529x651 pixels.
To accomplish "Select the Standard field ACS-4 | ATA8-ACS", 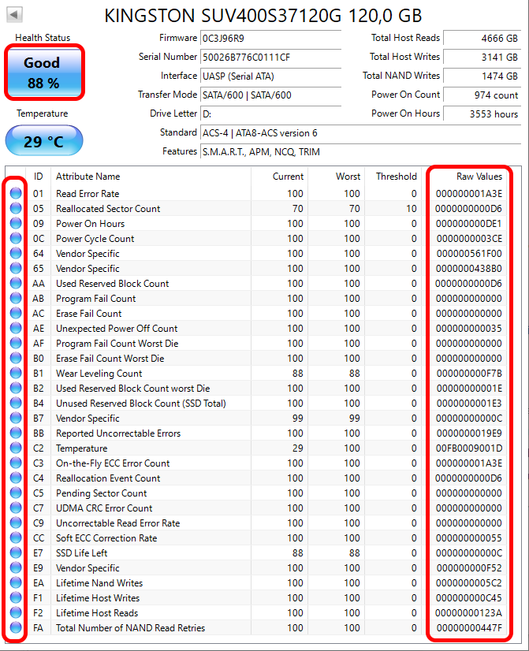I will click(x=360, y=133).
